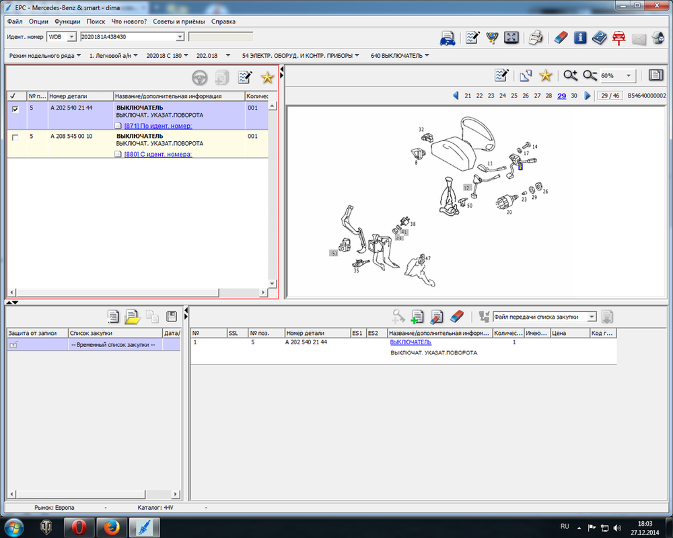Open 'Файл передачи списка закупки' dropdown

(x=592, y=317)
